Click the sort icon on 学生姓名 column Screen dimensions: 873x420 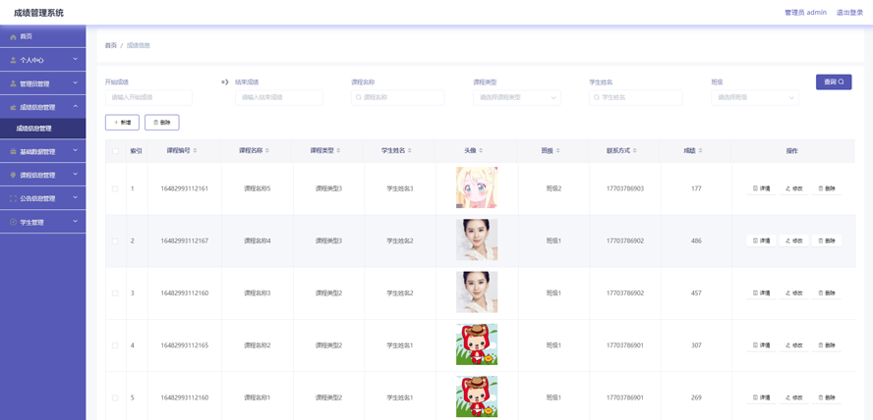pyautogui.click(x=410, y=151)
